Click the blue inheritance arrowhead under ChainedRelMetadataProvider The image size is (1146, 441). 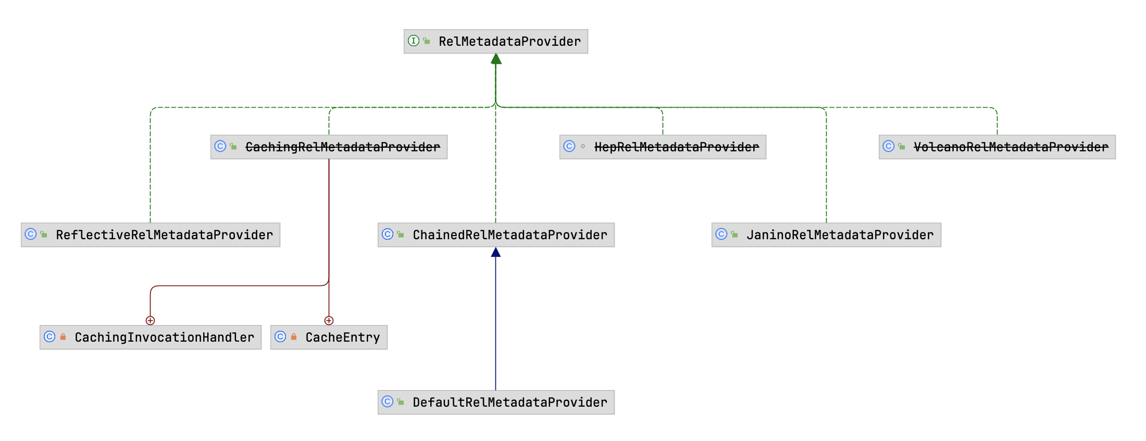pos(496,253)
